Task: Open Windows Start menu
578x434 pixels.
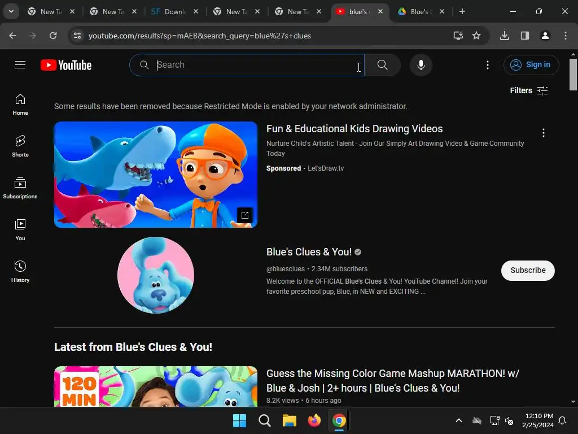Action: [x=239, y=420]
